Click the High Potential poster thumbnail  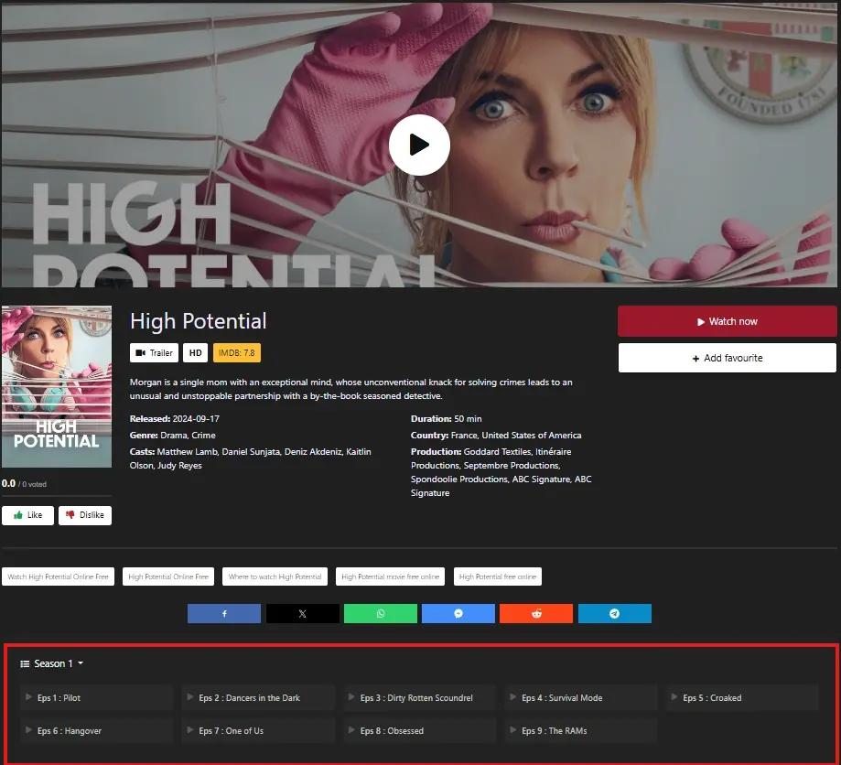[x=57, y=387]
